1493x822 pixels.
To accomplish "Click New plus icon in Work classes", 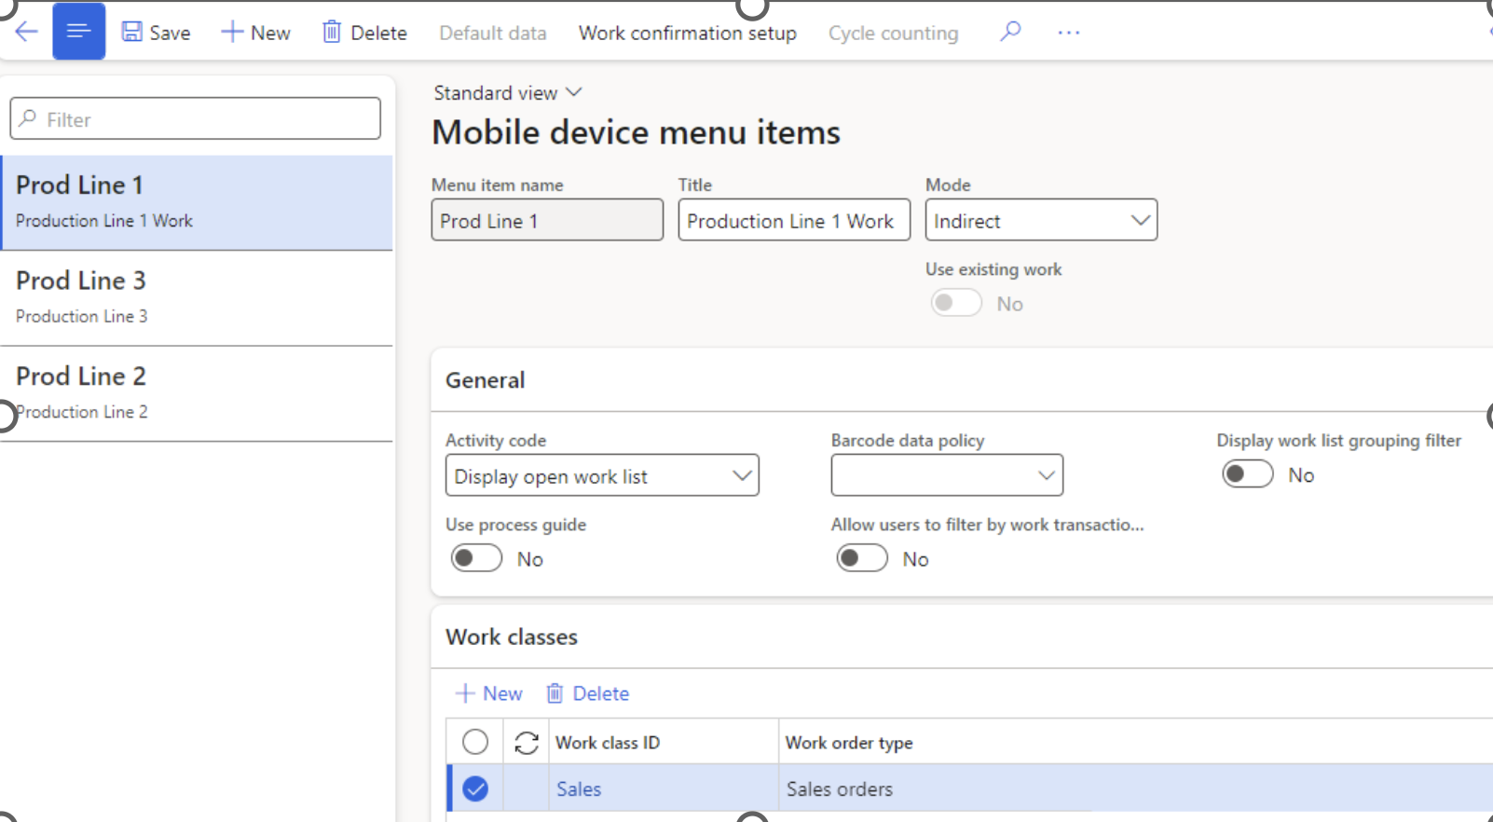I will click(x=464, y=693).
